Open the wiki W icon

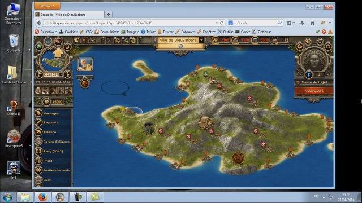[x=320, y=42]
